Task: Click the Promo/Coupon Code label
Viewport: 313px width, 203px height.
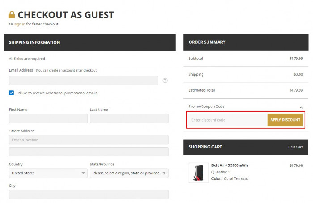Action: (207, 106)
